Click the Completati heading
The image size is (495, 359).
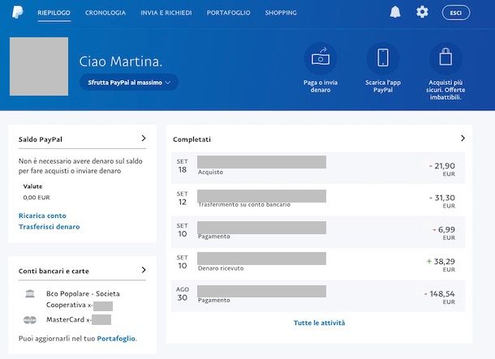[x=192, y=139]
